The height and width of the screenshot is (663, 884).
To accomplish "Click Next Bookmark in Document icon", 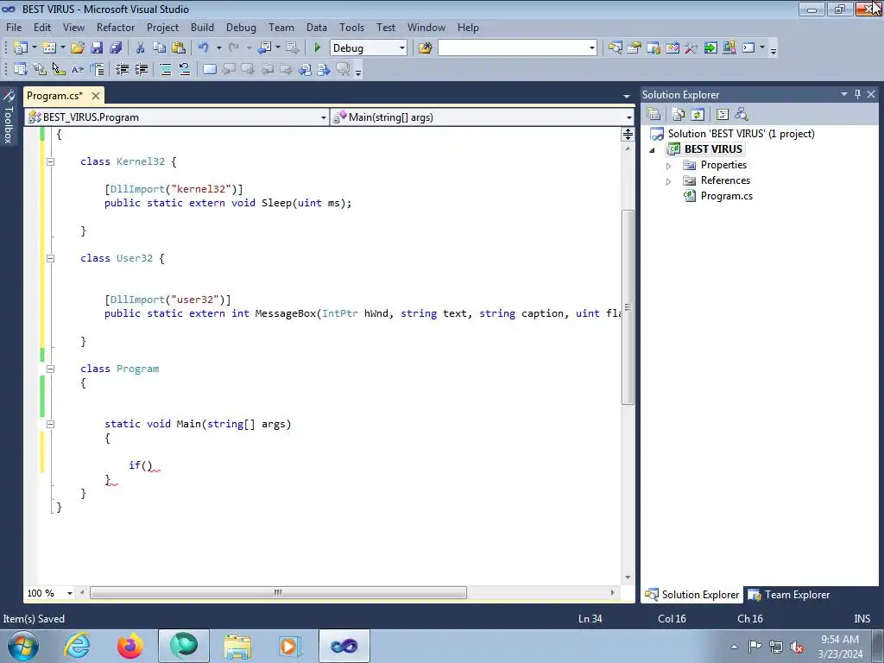I will pos(324,69).
